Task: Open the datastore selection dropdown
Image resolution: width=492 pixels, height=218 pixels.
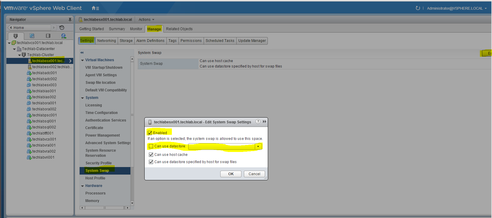Action: [258, 147]
